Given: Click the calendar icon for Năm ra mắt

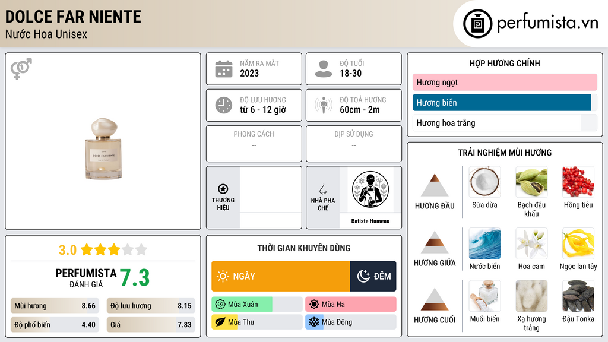Looking at the screenshot, I should pyautogui.click(x=224, y=69).
